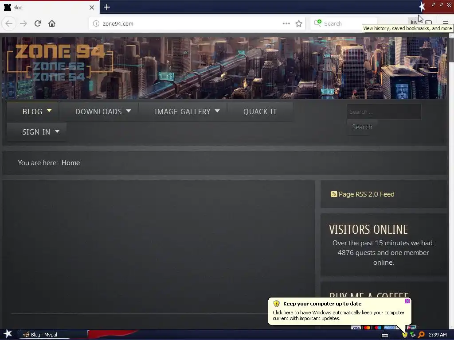
Task: Open the page actions three-dot menu
Action: click(286, 23)
